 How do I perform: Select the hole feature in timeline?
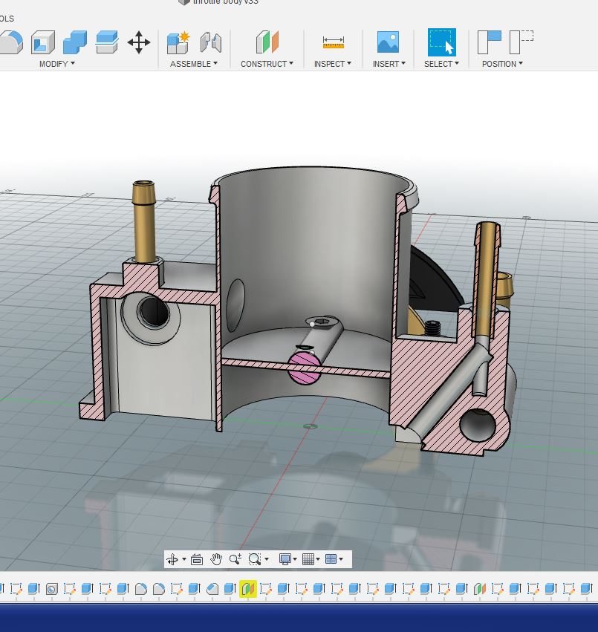[51, 589]
